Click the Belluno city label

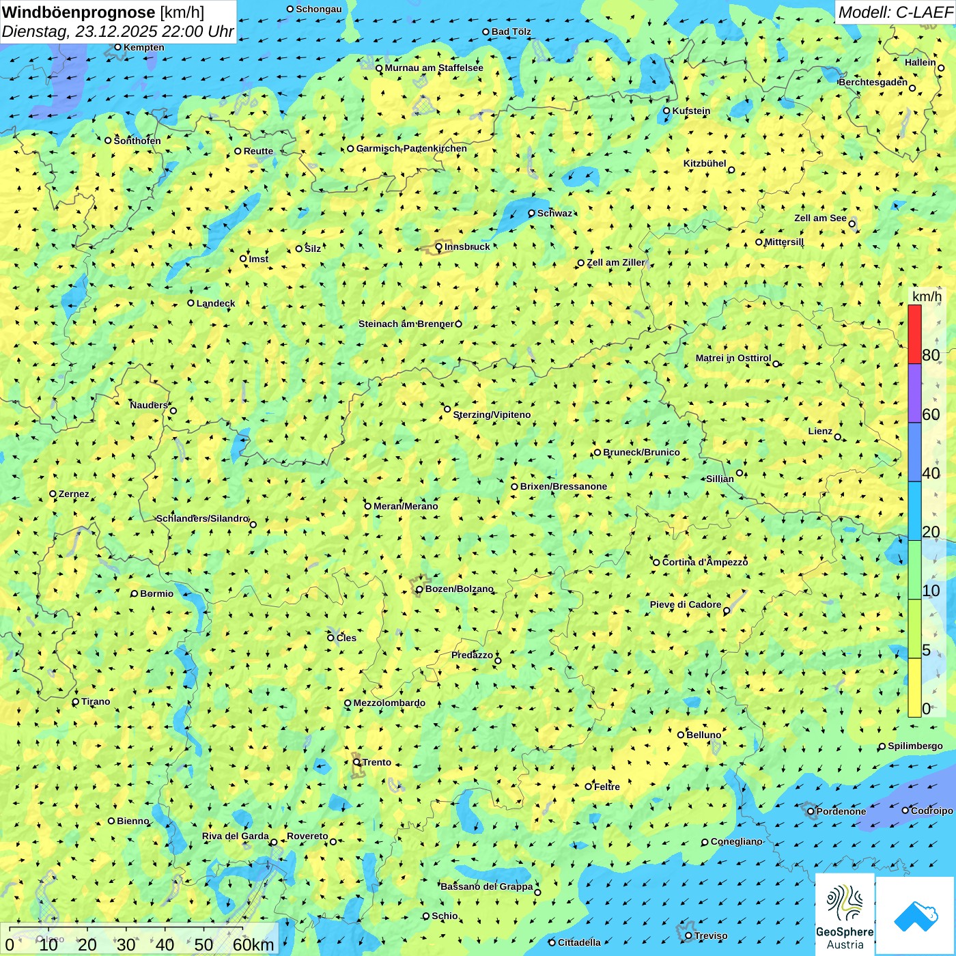coord(703,735)
